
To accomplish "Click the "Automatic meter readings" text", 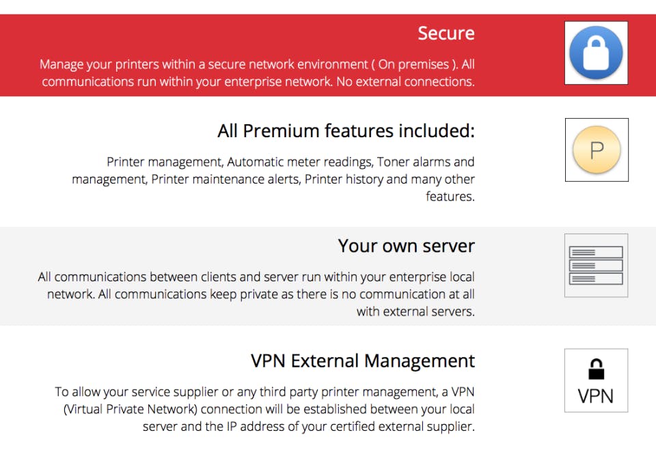I will tap(299, 163).
